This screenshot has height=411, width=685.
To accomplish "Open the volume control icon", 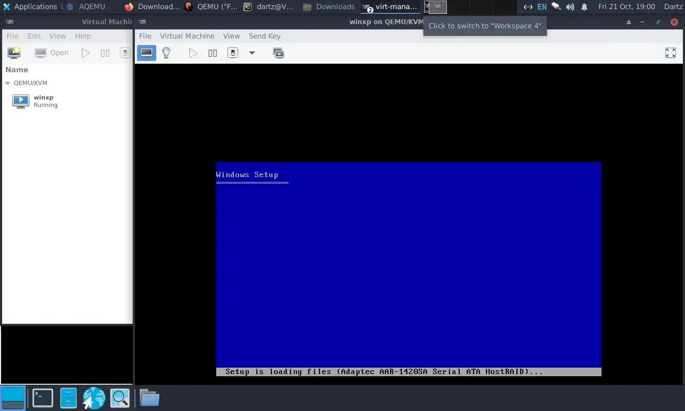I will [x=570, y=6].
